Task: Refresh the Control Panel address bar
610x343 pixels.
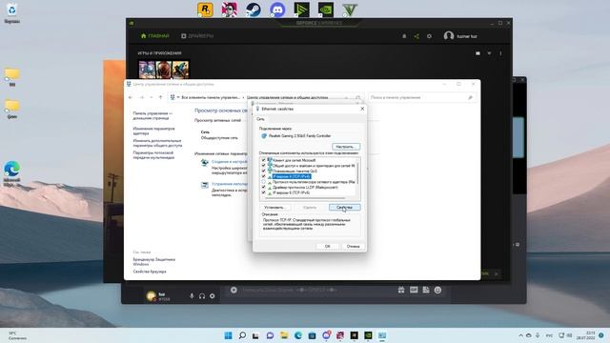Action: point(358,97)
